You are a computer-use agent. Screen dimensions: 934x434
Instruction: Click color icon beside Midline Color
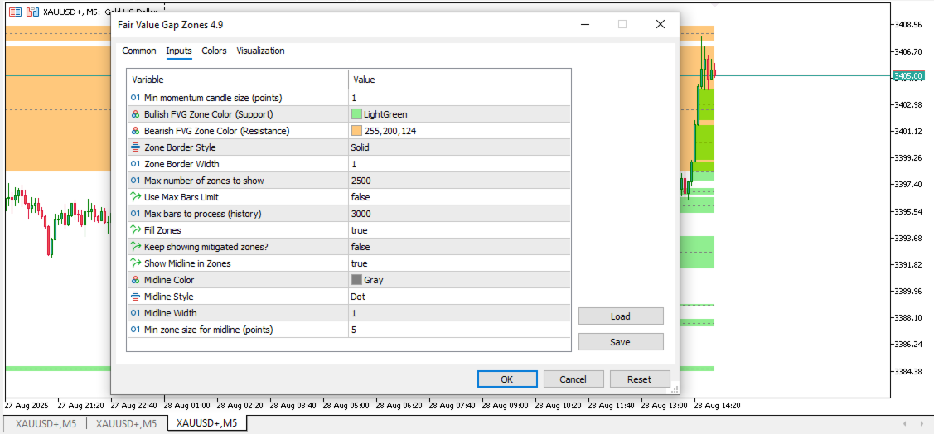coord(135,280)
